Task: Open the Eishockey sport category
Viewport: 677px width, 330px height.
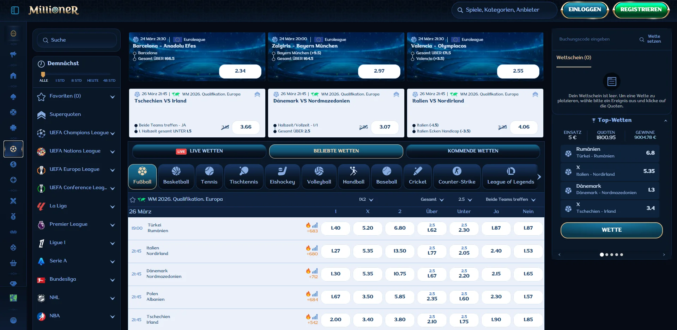Action: pos(282,176)
